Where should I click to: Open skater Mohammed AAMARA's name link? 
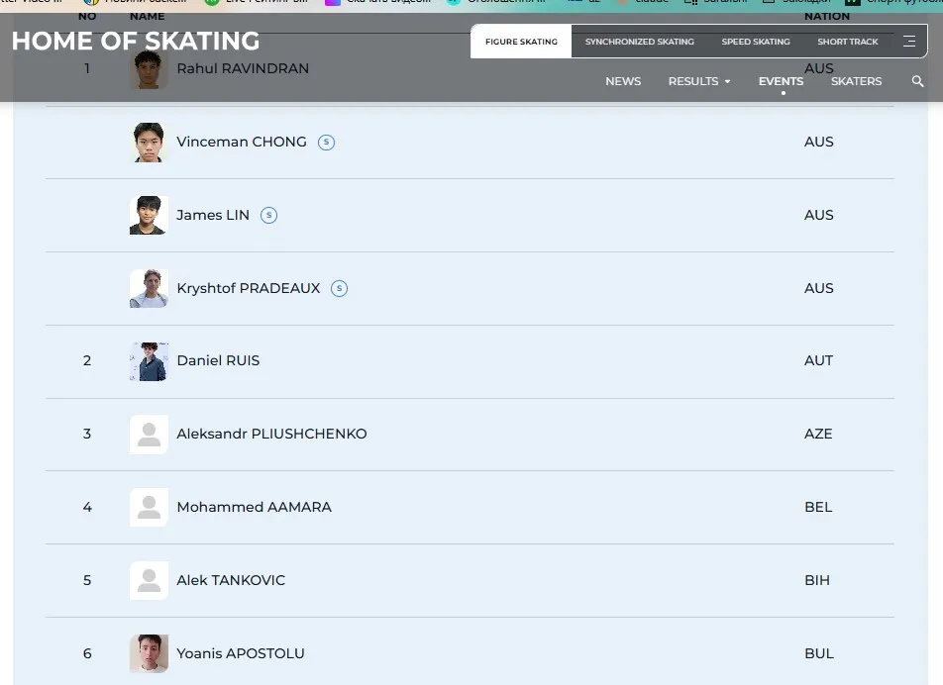click(x=254, y=507)
